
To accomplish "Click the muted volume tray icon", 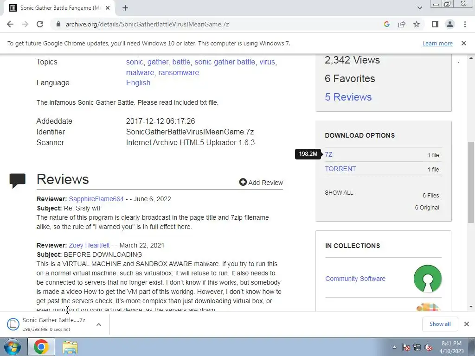I will (x=428, y=347).
